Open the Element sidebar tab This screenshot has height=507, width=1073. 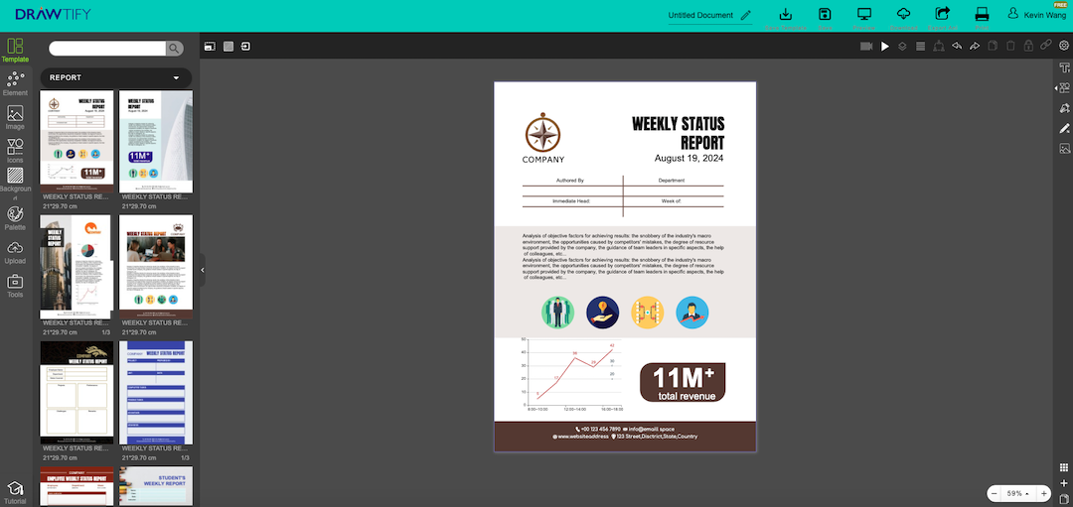point(15,84)
